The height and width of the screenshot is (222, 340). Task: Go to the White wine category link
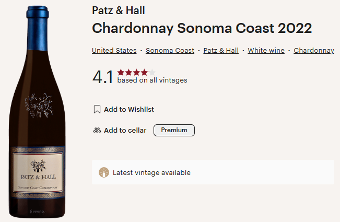[x=266, y=51]
